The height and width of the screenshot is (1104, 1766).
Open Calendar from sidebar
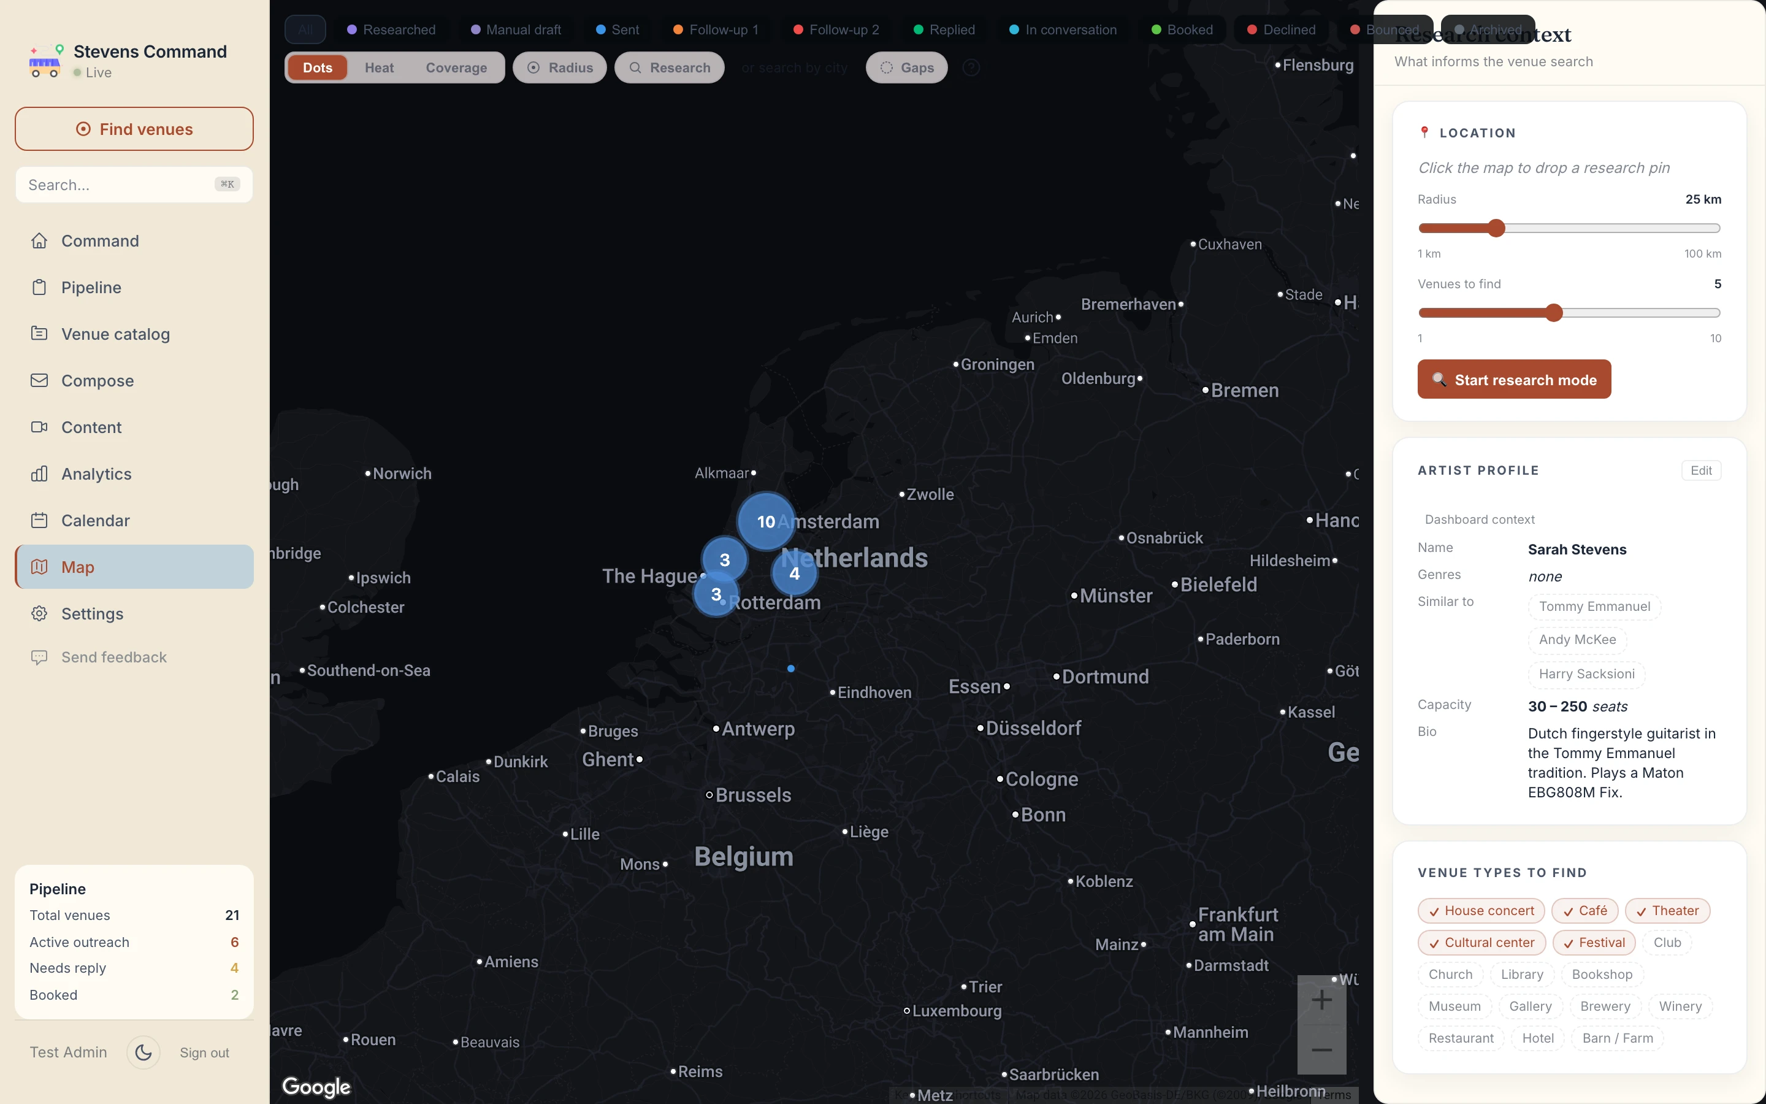pyautogui.click(x=96, y=521)
